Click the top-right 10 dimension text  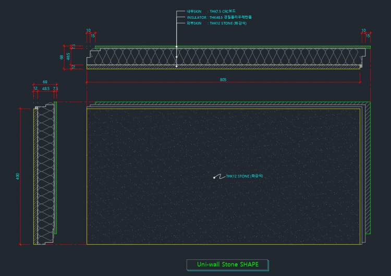pos(363,30)
